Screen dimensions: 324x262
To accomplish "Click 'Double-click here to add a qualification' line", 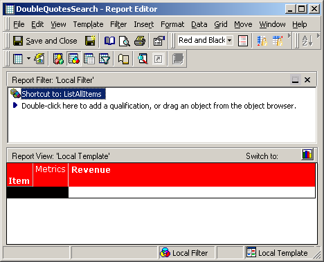I will click(159, 106).
